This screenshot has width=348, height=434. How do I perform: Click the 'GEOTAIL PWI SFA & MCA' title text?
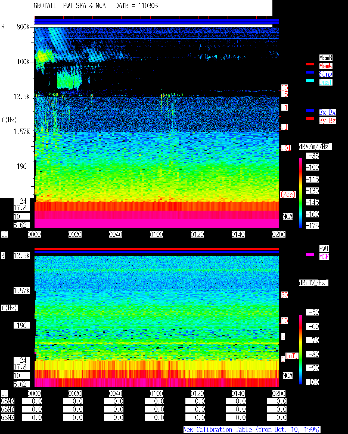click(70, 6)
